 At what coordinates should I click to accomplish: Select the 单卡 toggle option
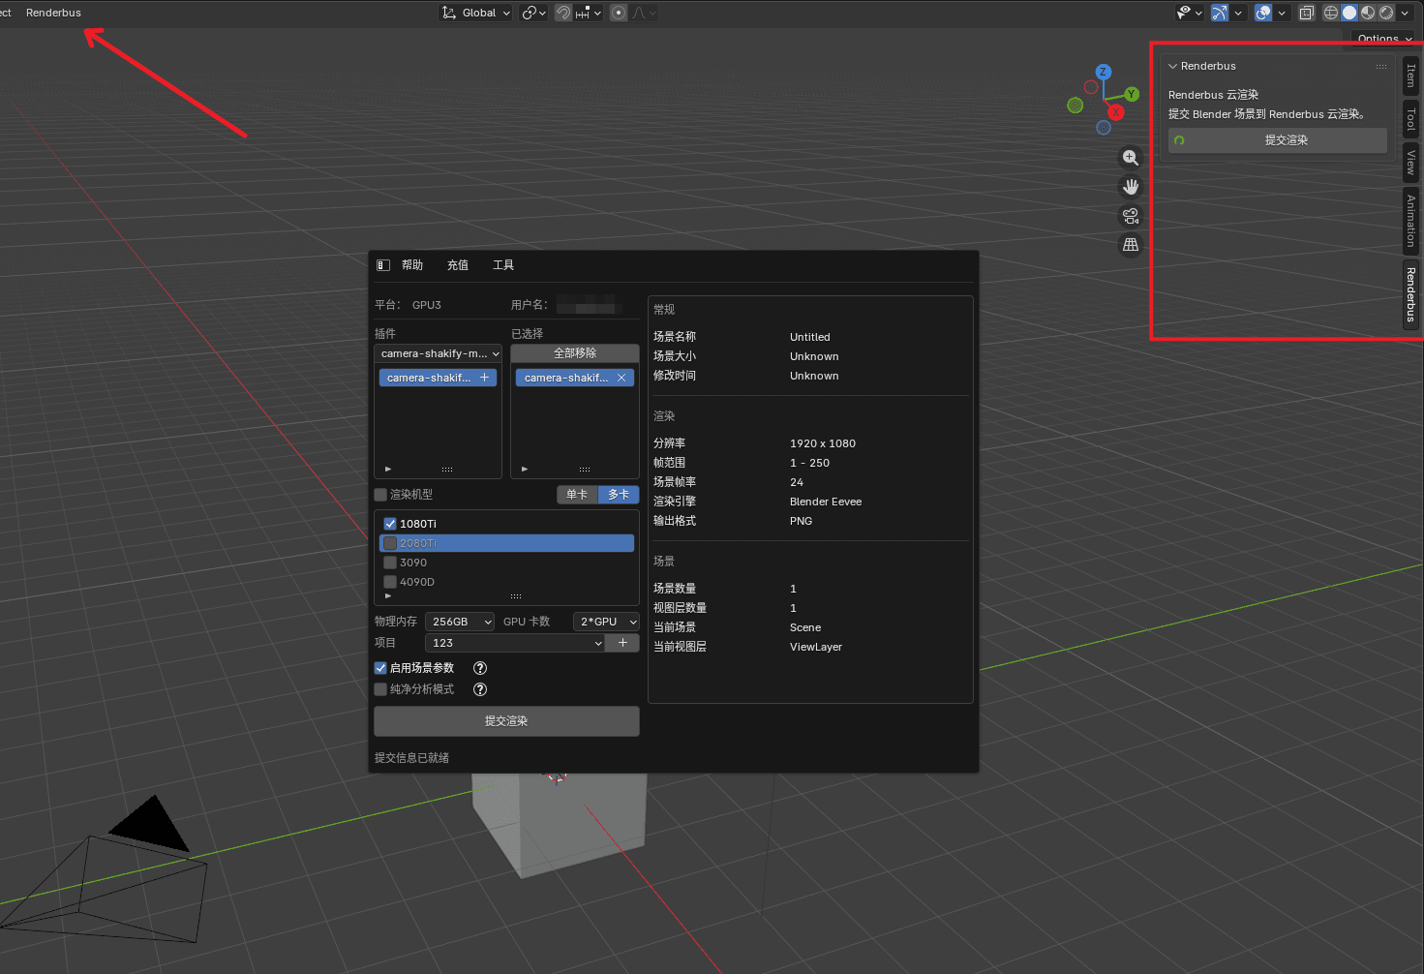click(577, 495)
